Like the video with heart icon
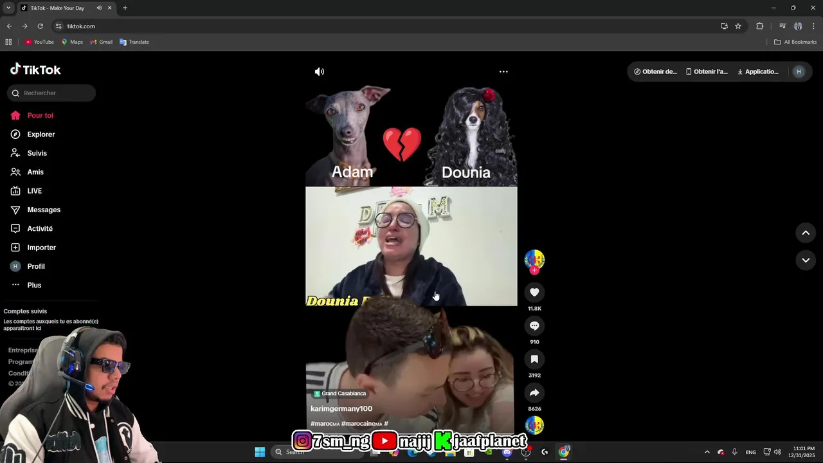Viewport: 823px width, 463px height. [534, 293]
